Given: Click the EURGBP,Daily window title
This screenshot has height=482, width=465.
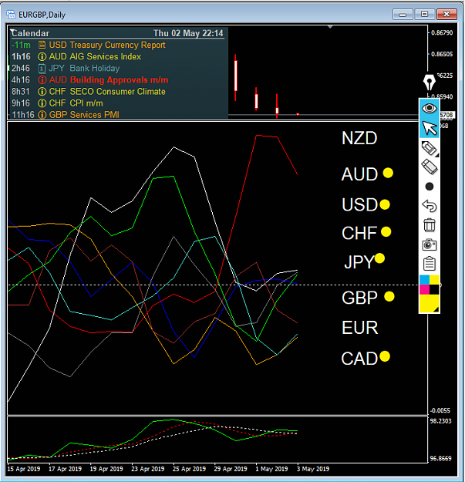Looking at the screenshot, I should point(42,15).
